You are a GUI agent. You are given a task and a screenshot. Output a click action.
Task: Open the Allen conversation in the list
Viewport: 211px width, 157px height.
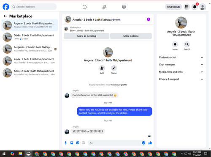click(30, 73)
